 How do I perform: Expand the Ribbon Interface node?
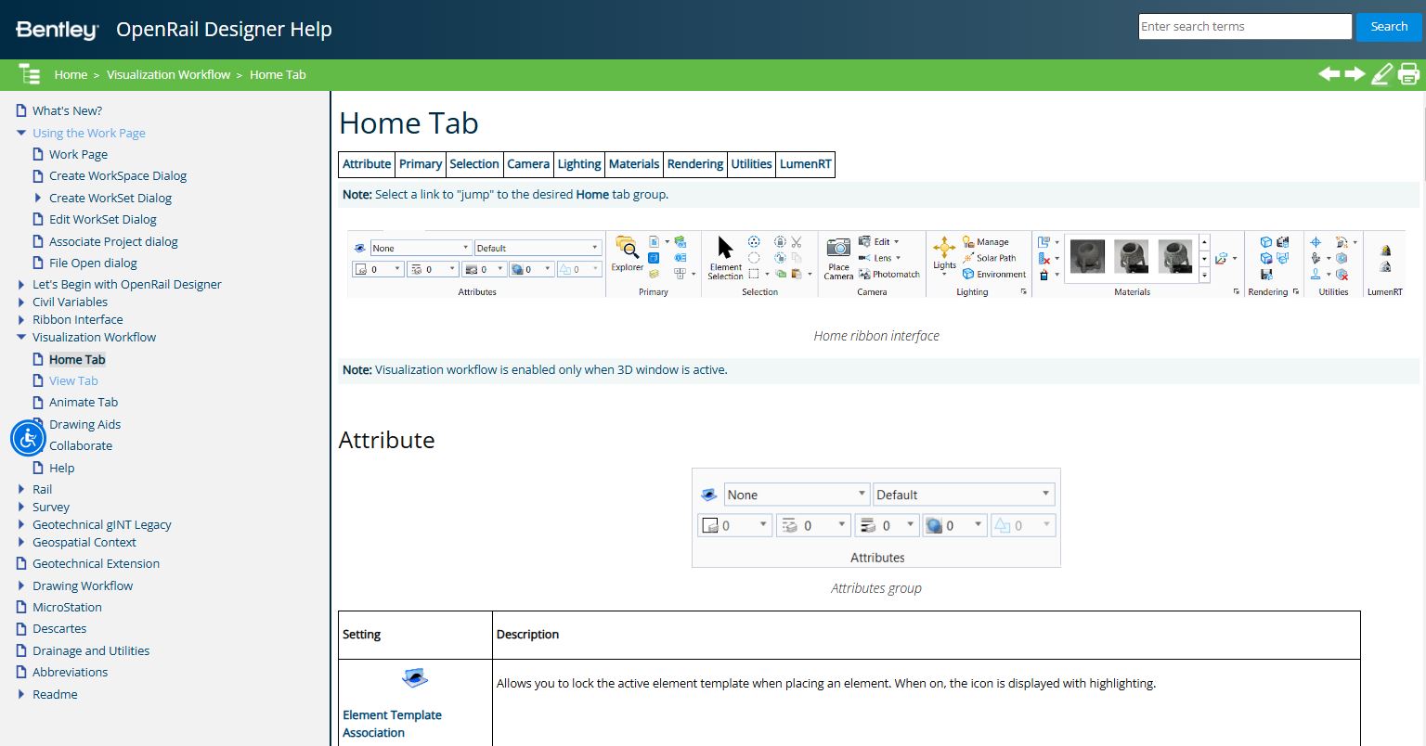click(21, 319)
